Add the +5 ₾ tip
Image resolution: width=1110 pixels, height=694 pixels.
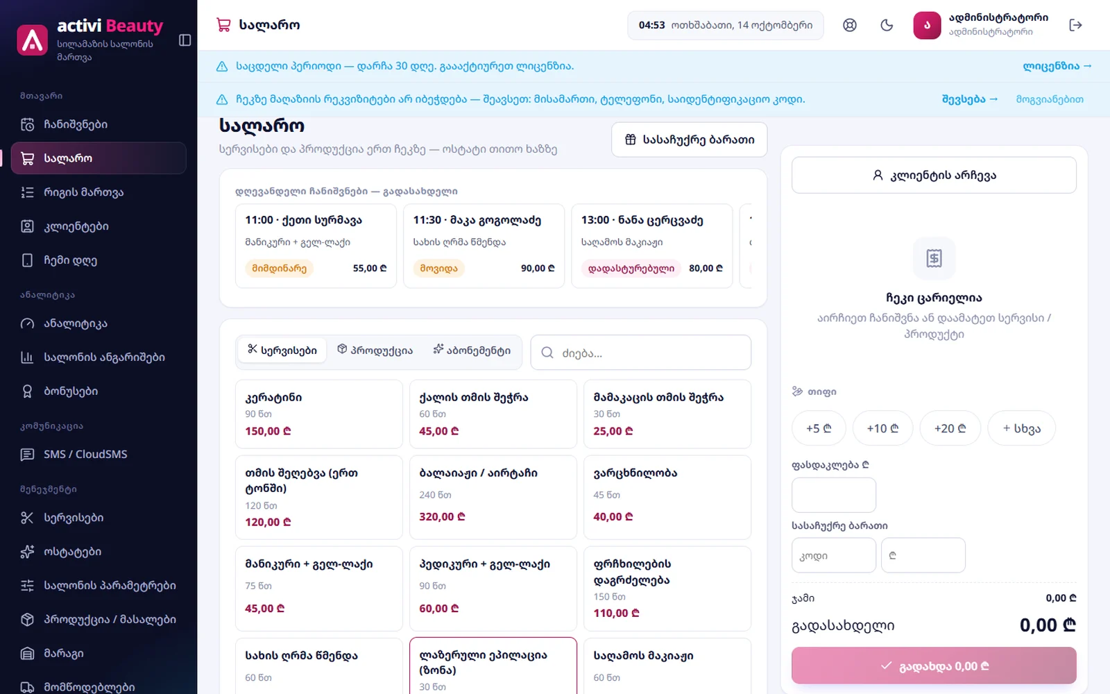pos(819,428)
